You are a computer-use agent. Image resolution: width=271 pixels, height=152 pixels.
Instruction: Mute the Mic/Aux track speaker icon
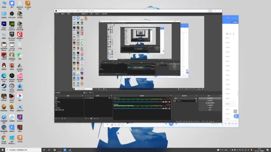(166, 102)
